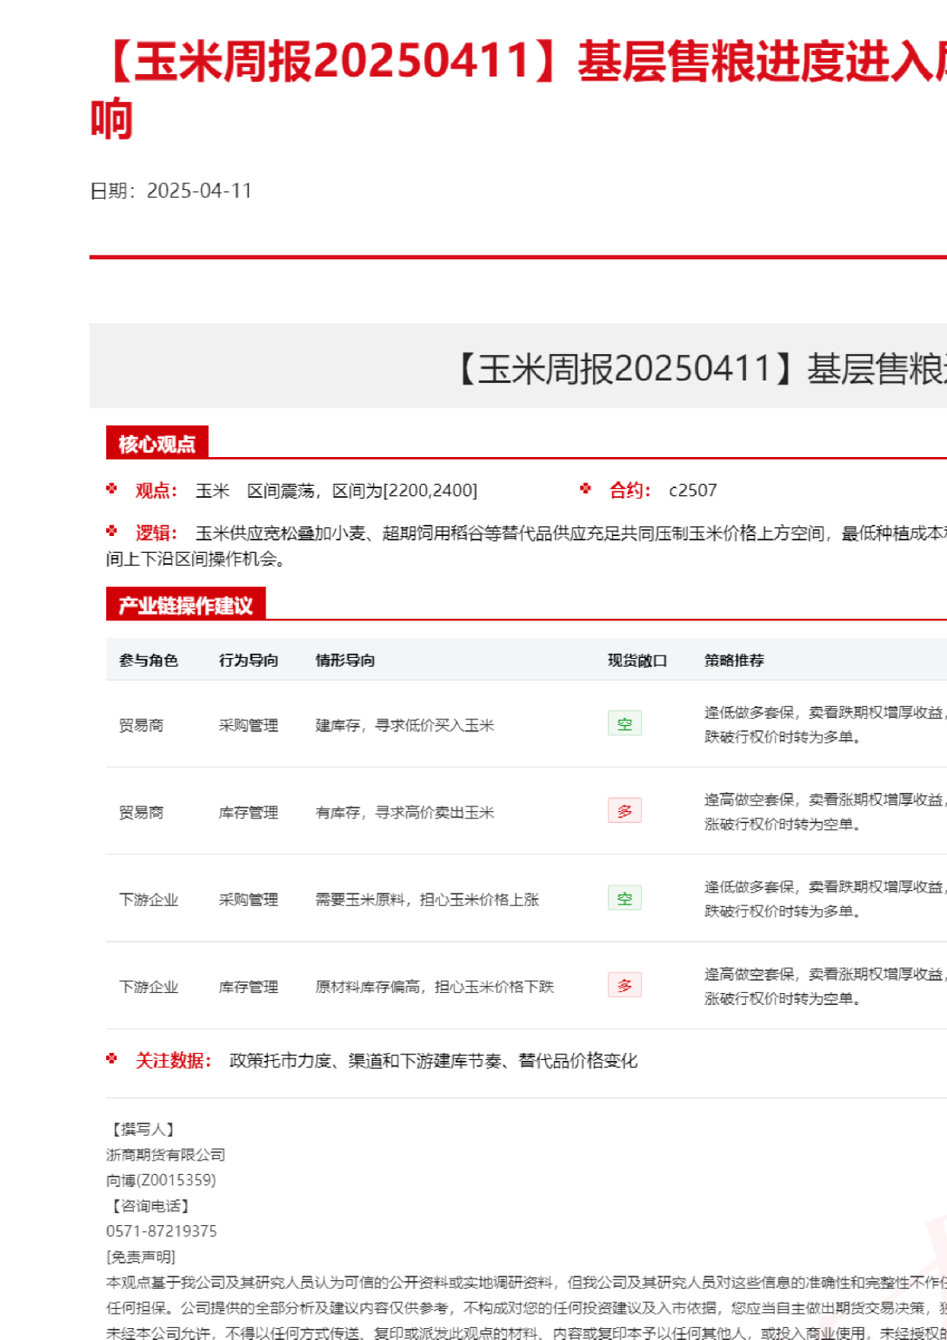
Task: Click the 情形导向 column header
Action: tap(345, 660)
